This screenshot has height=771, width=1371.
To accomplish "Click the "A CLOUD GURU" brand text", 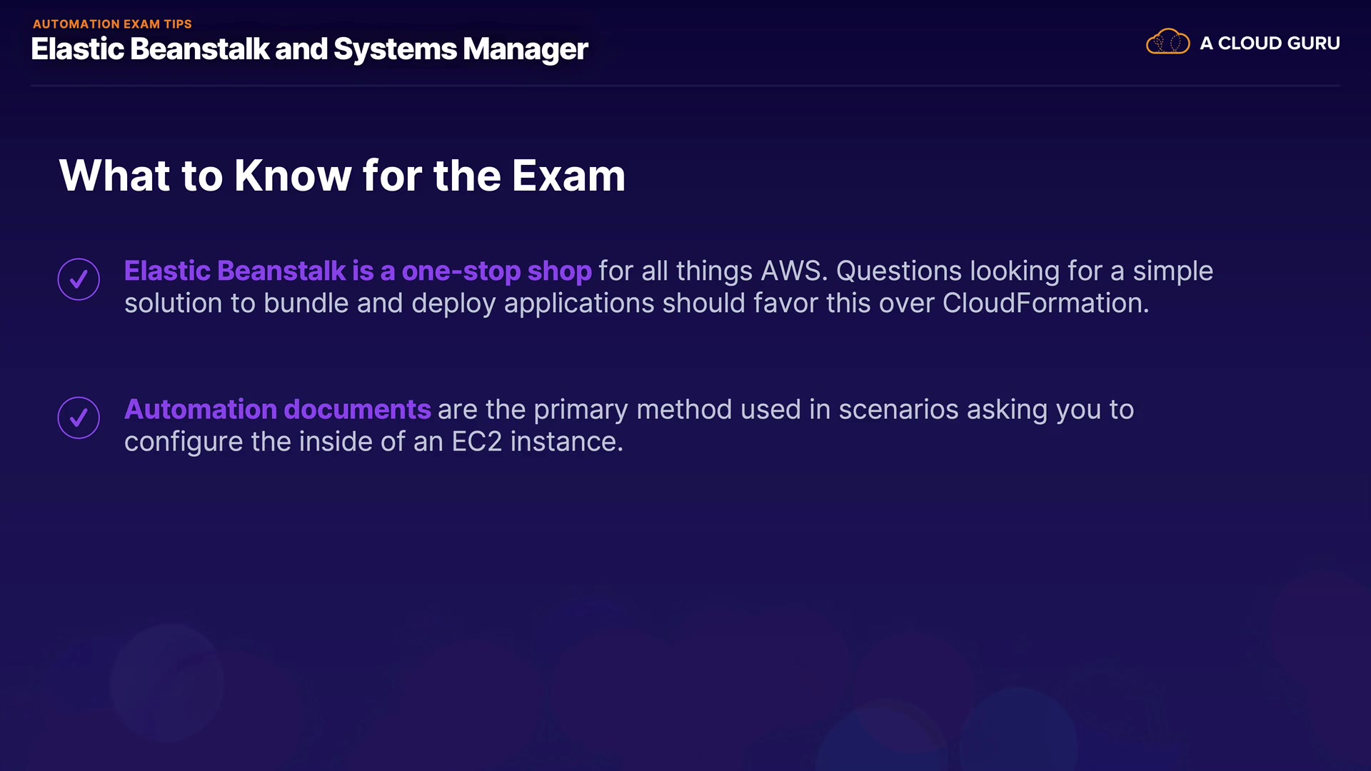I will [1270, 44].
